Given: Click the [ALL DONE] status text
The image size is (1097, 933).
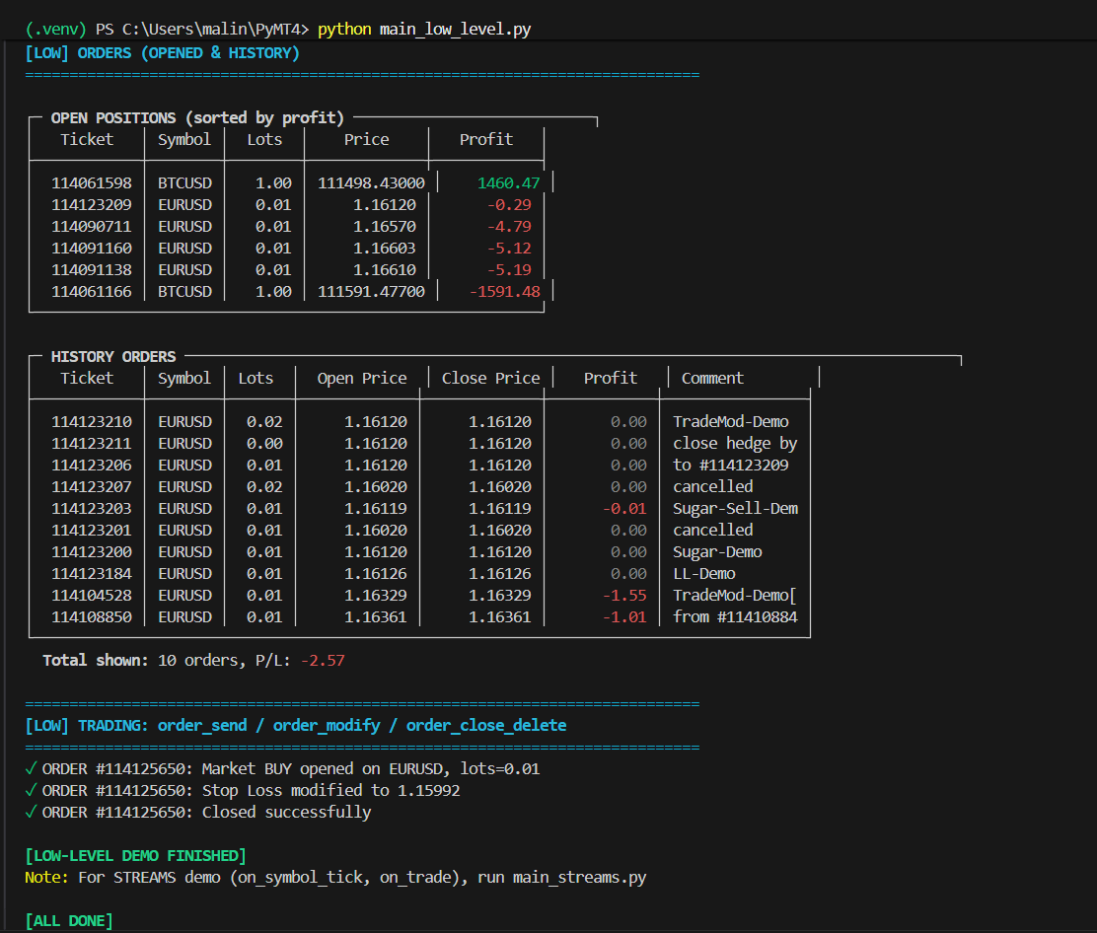Looking at the screenshot, I should 69,921.
